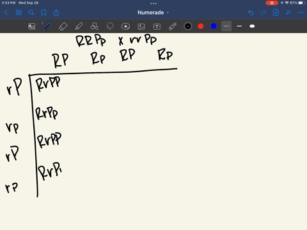Select the Highlighter tool
The height and width of the screenshot is (230, 307).
pos(79,26)
